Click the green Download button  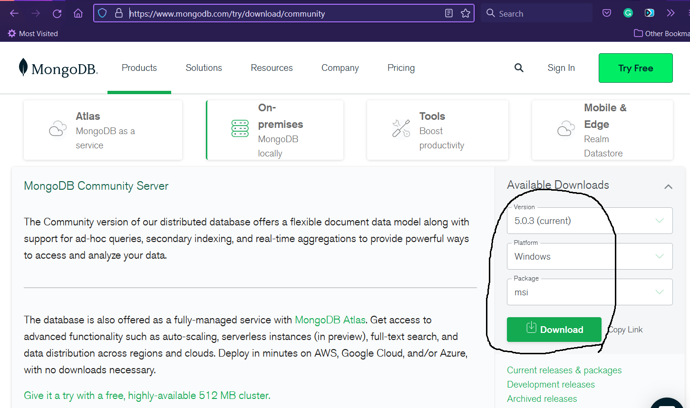point(554,330)
